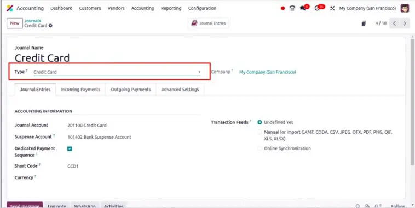Image resolution: width=415 pixels, height=208 pixels.
Task: Click the gear icon beside Credit Card breadcrumb
Action: 50,26
